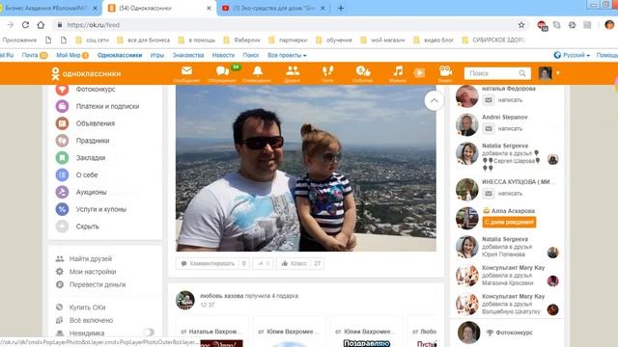Click the Объявления sidebar icon
Image resolution: width=618 pixels, height=347 pixels.
62,123
